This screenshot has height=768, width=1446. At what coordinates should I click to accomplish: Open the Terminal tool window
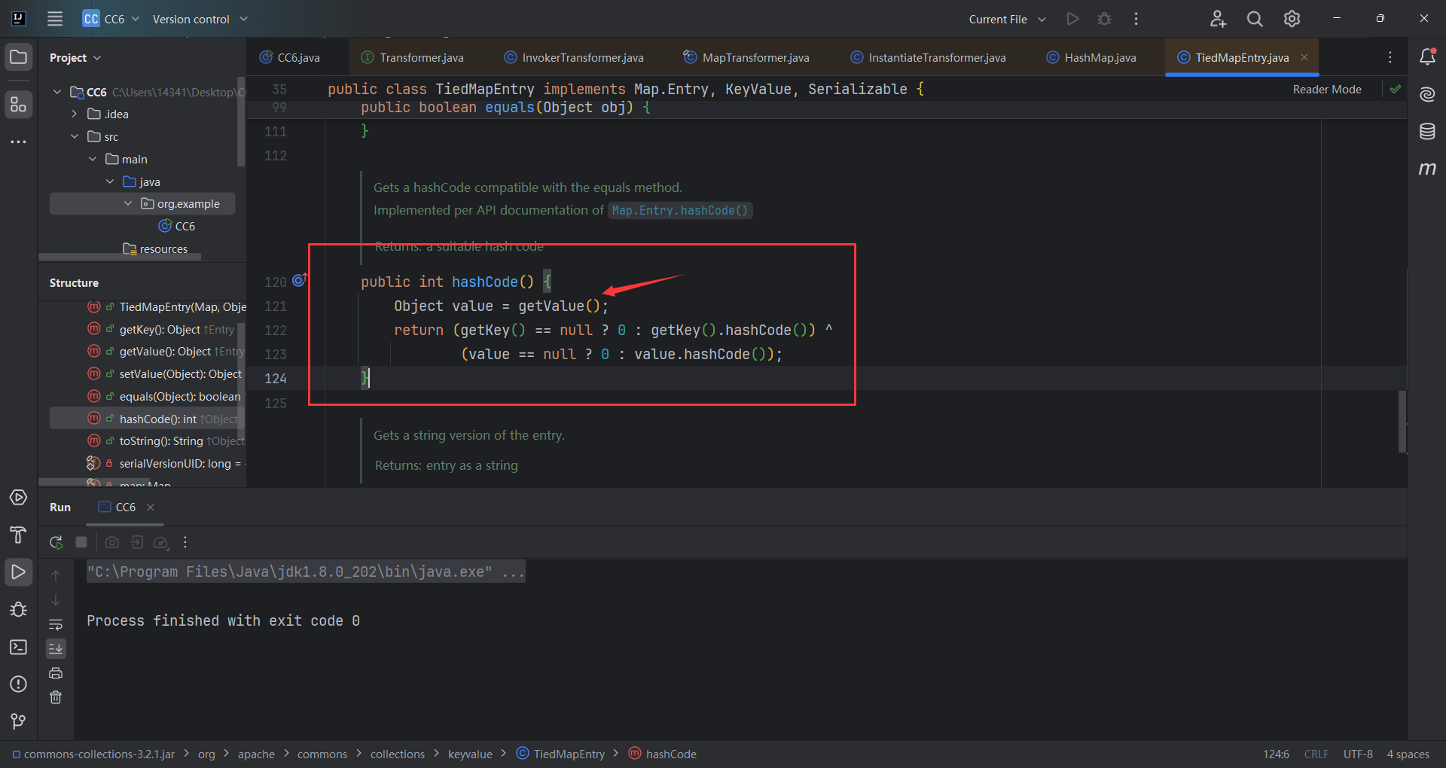19,647
